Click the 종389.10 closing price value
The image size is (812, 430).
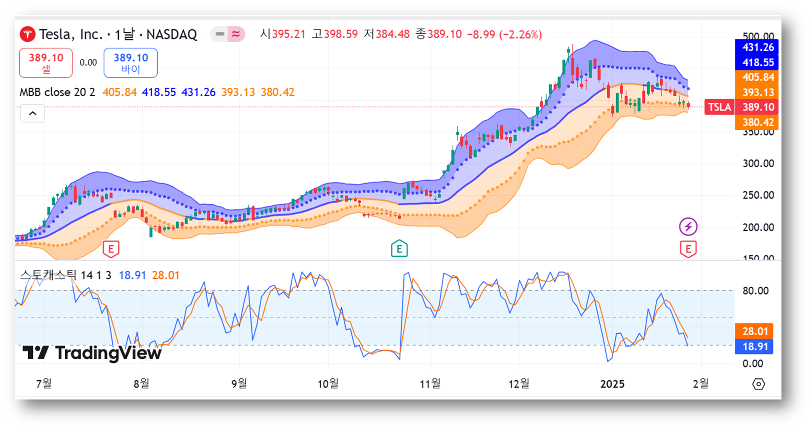point(439,34)
